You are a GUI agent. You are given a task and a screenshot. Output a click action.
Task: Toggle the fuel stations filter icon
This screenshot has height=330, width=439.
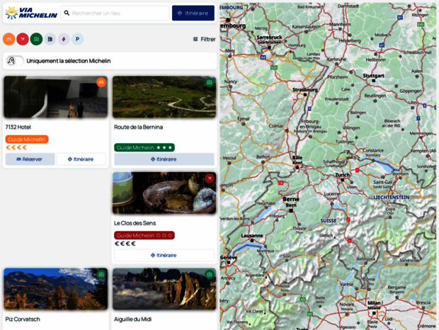pos(50,39)
